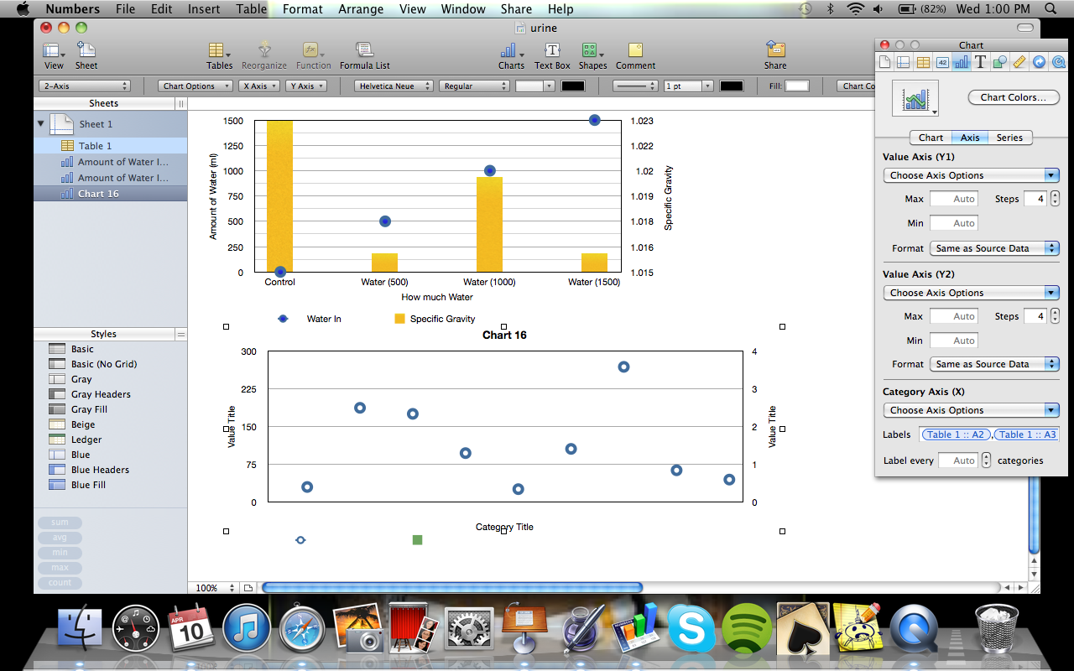Open the black text color swatch
The image size is (1074, 671).
pyautogui.click(x=573, y=86)
